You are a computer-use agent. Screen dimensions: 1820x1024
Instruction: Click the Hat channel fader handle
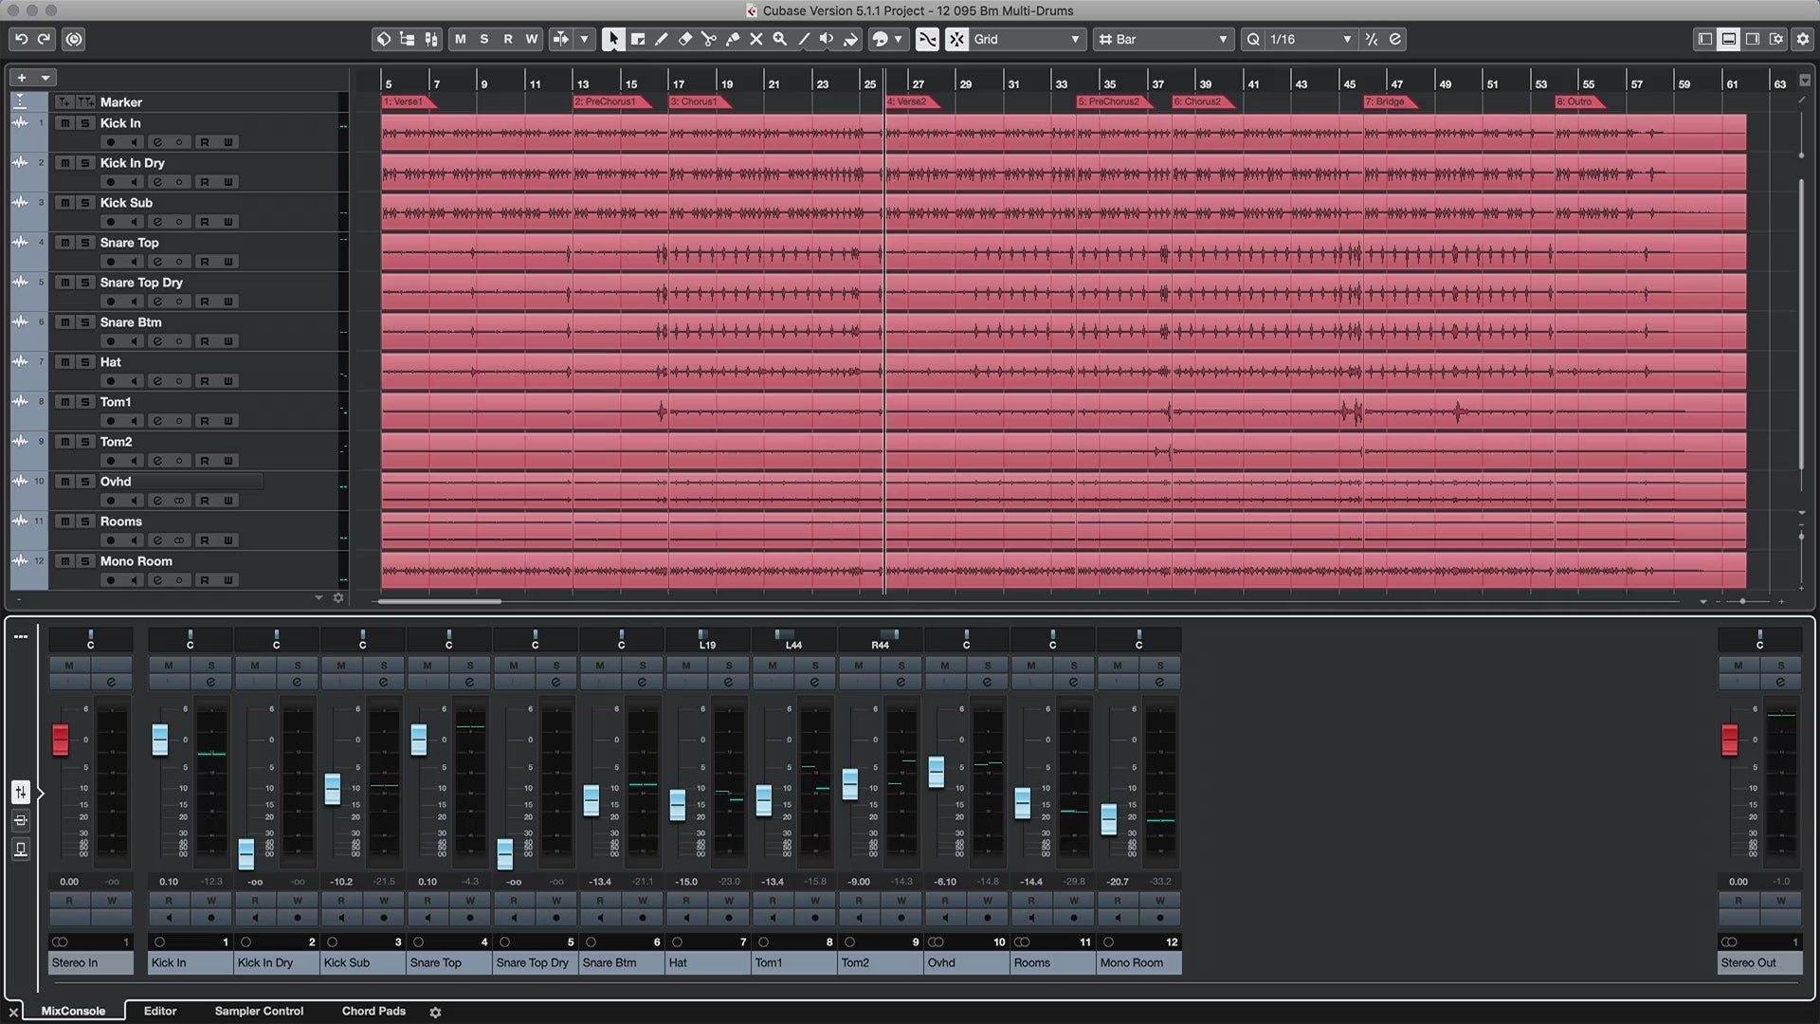[x=678, y=806]
